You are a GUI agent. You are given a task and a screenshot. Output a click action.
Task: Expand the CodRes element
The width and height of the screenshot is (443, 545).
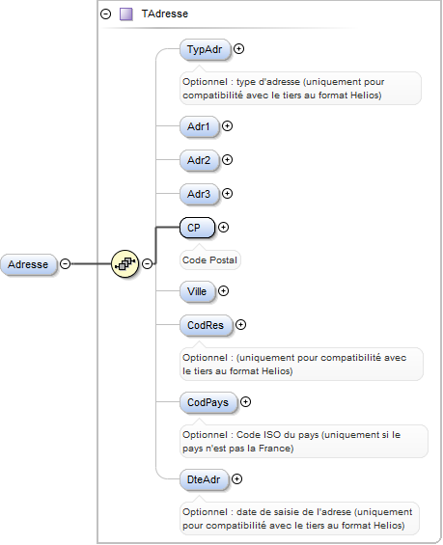[x=240, y=325]
